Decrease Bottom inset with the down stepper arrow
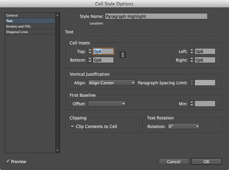Viewport: 229px width, 170px height. pyautogui.click(x=90, y=61)
